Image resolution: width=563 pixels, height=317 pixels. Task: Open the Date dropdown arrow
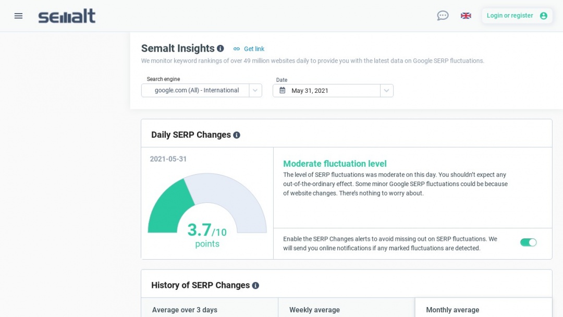[x=386, y=90]
